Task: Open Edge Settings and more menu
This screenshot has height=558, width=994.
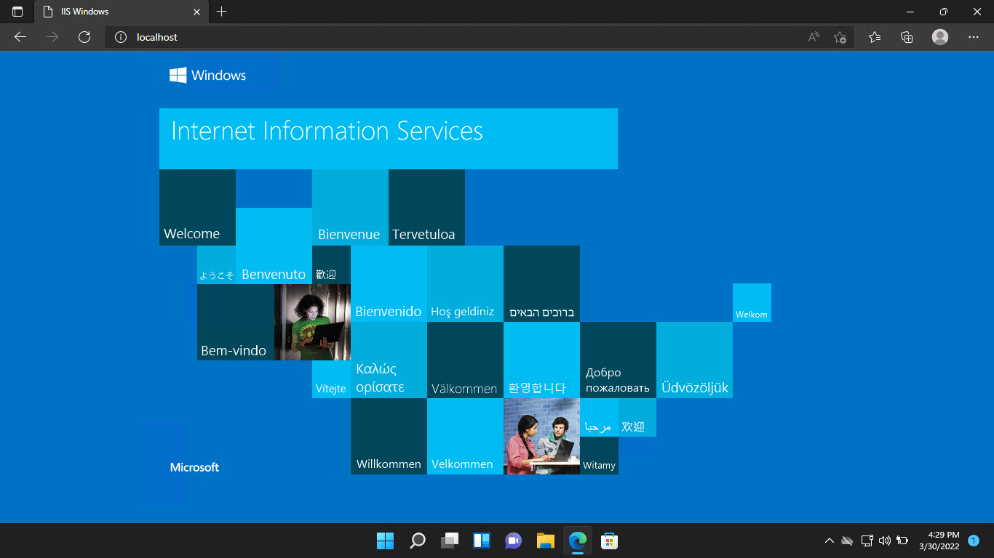Action: [x=974, y=37]
